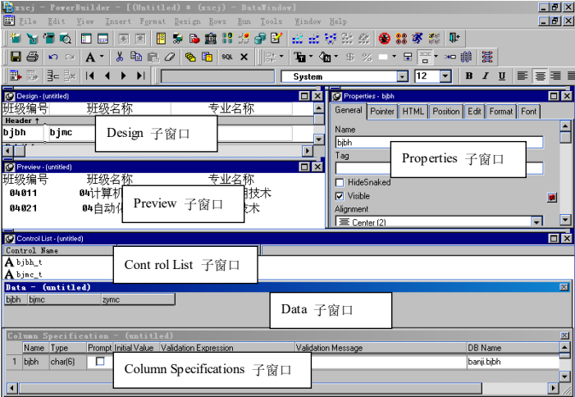Click the Cut scissors icon

pyautogui.click(x=120, y=57)
